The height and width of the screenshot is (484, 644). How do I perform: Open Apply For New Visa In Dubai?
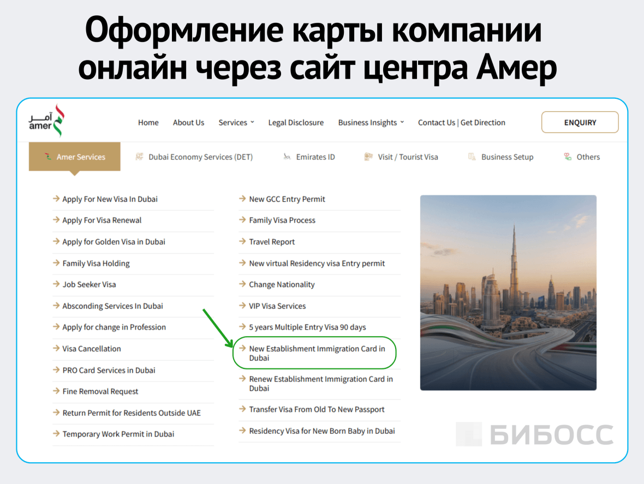(x=110, y=199)
